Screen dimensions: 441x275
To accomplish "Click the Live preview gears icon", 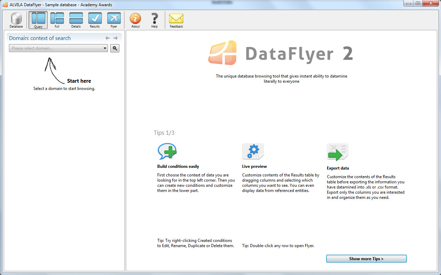I will [253, 151].
